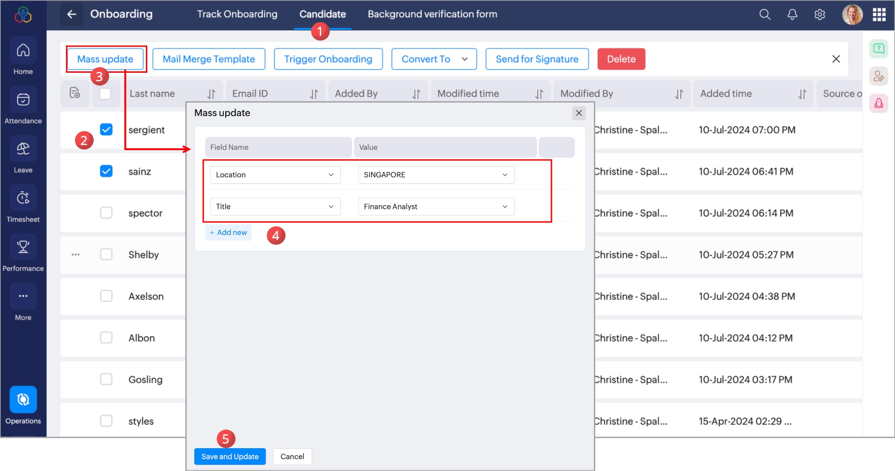Switch to Candidate tab
The image size is (895, 471).
(323, 14)
